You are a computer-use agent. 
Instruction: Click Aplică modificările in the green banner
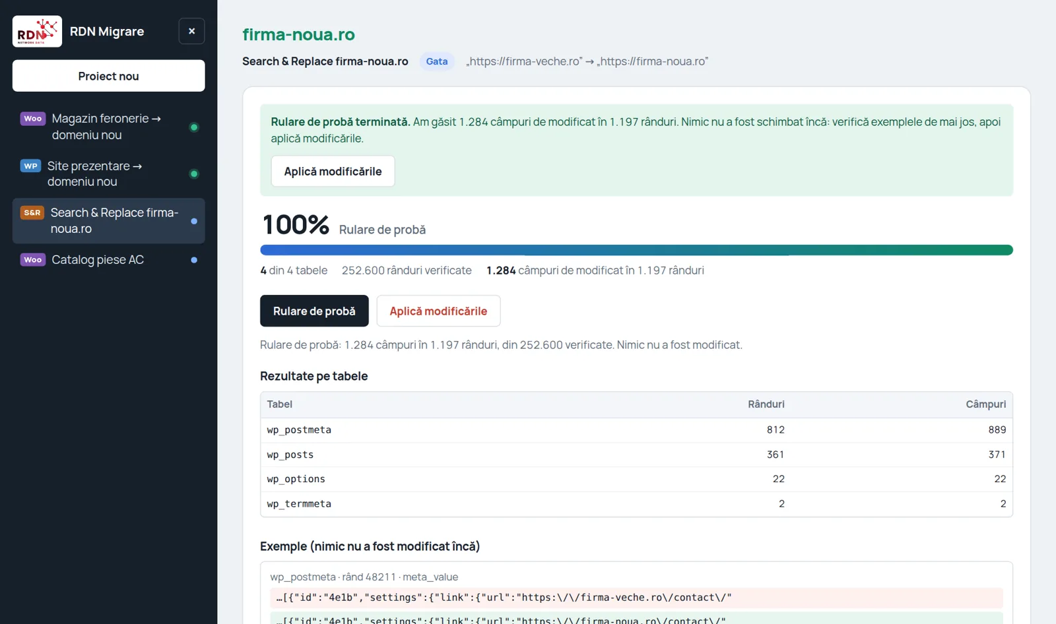[x=333, y=172]
